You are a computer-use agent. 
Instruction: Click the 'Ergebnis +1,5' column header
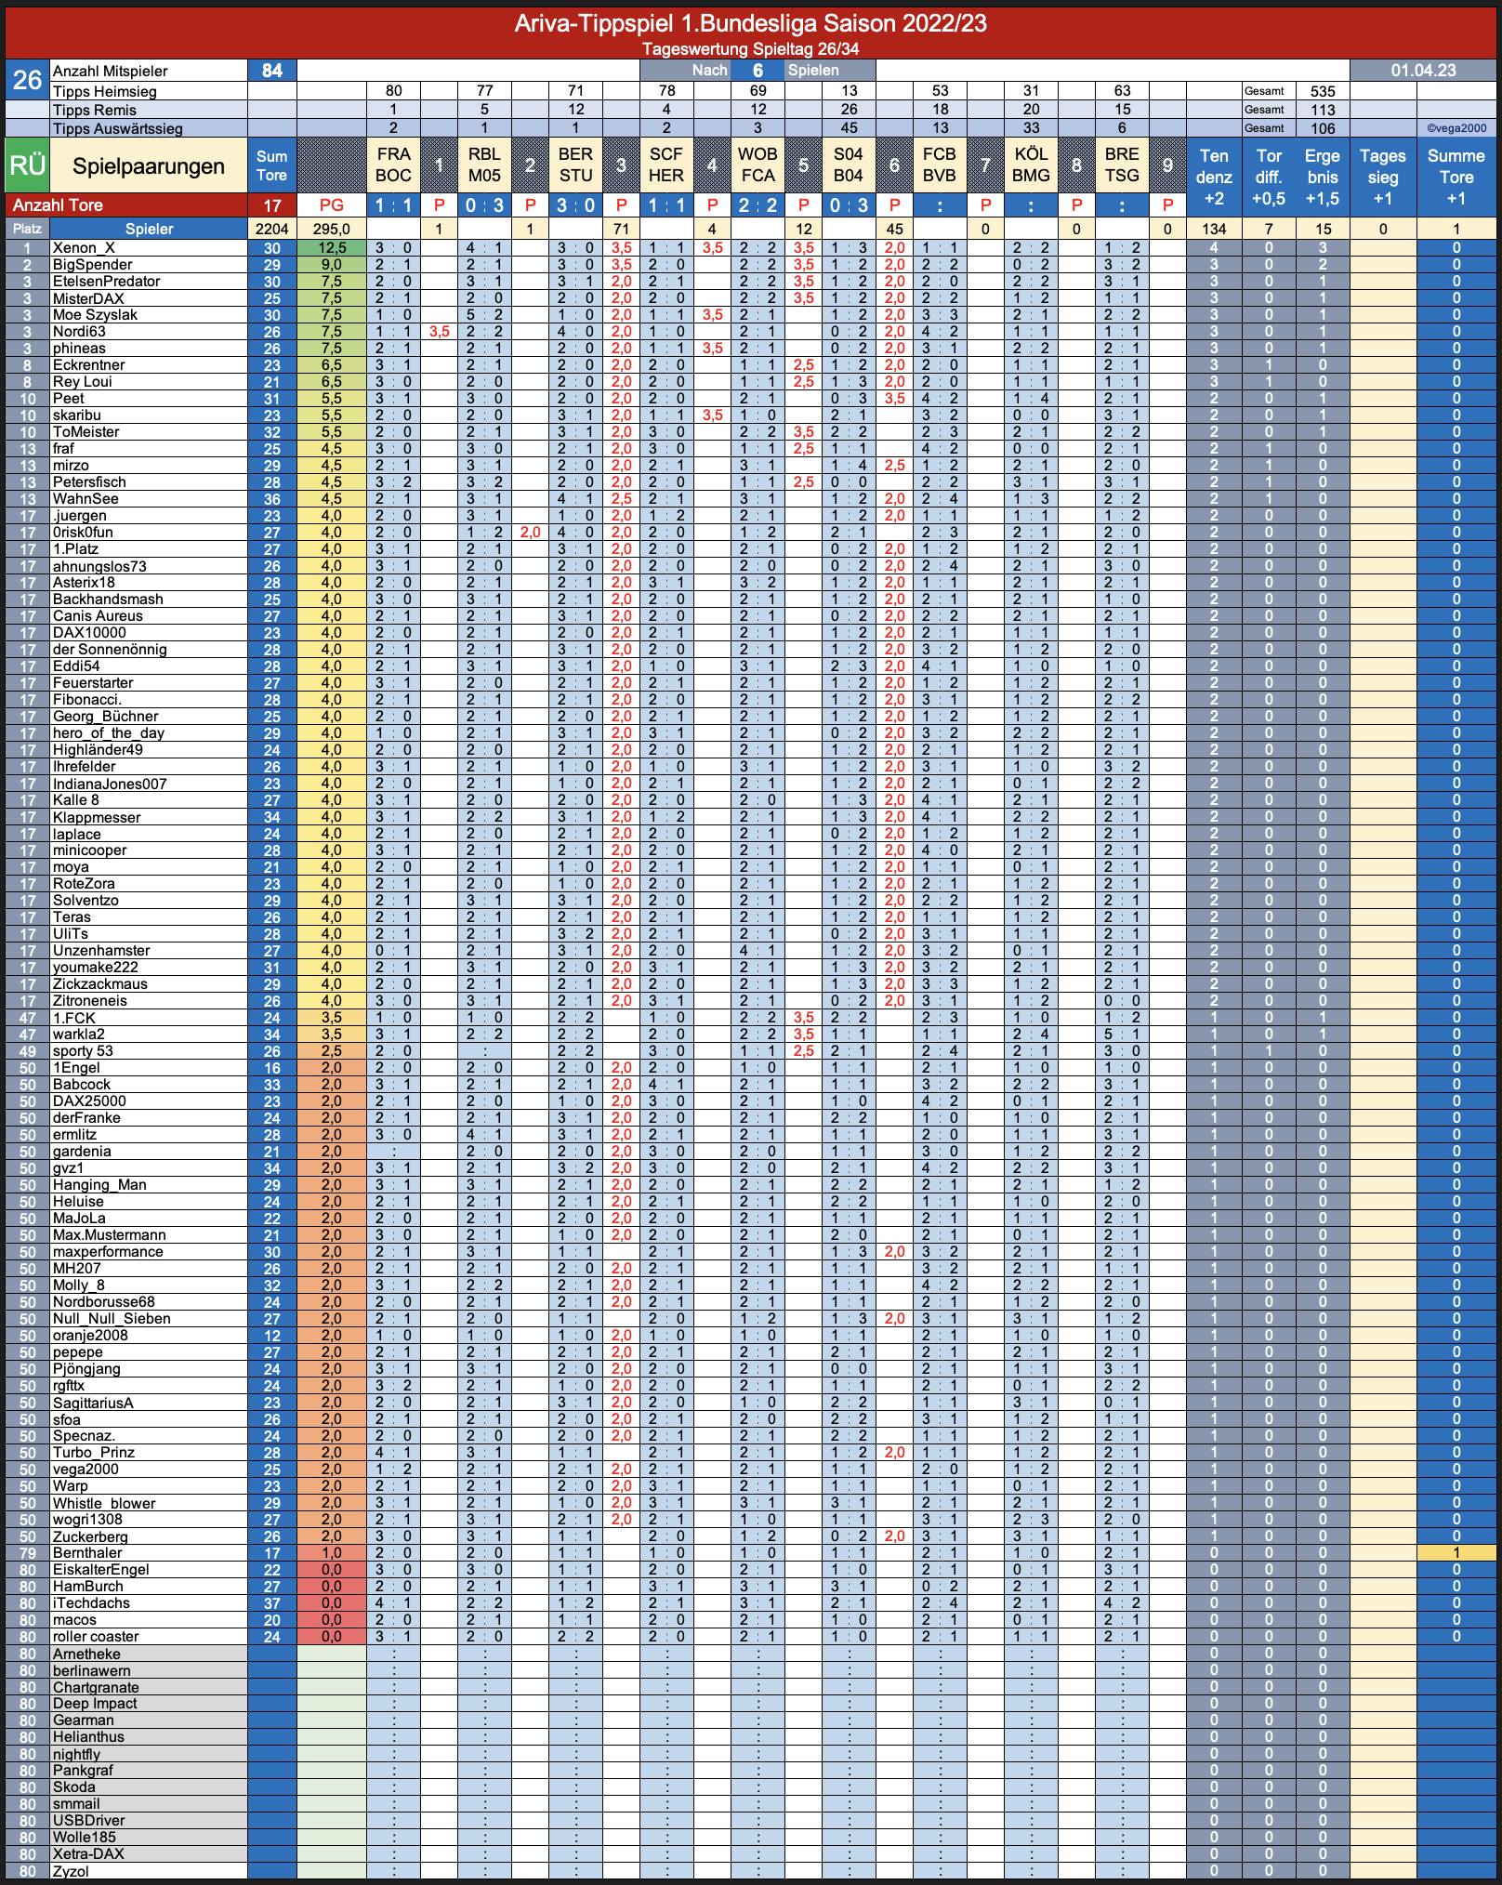1323,177
